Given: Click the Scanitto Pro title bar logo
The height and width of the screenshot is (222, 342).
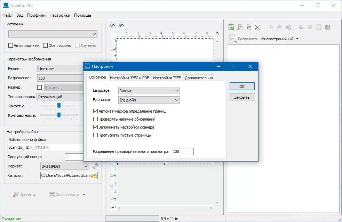Looking at the screenshot, I should point(6,5).
